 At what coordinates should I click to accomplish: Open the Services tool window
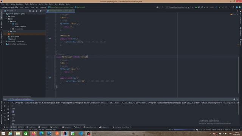(67, 127)
